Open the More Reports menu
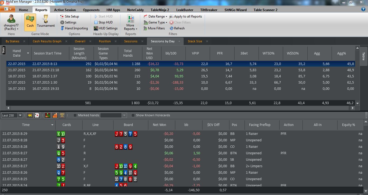 click(x=130, y=23)
